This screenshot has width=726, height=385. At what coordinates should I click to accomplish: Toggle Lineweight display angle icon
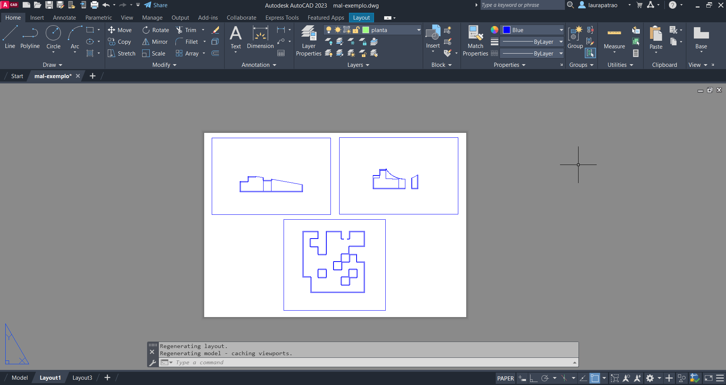[x=583, y=378]
